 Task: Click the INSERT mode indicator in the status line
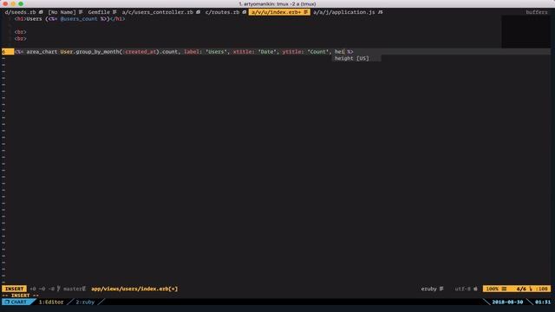click(14, 289)
